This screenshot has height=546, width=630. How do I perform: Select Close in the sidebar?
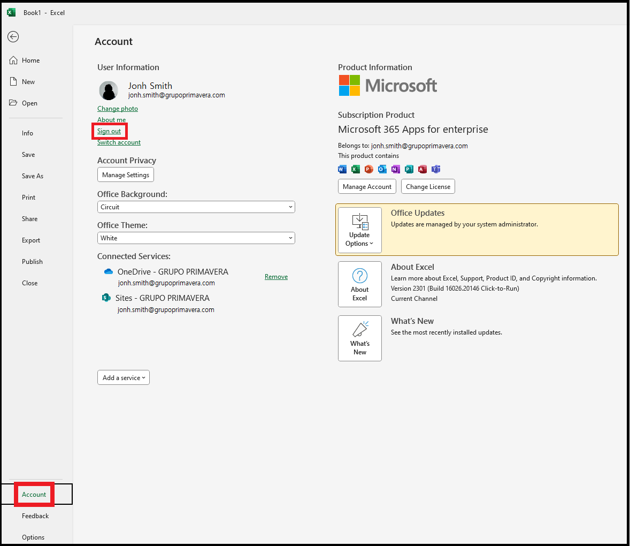(x=30, y=283)
